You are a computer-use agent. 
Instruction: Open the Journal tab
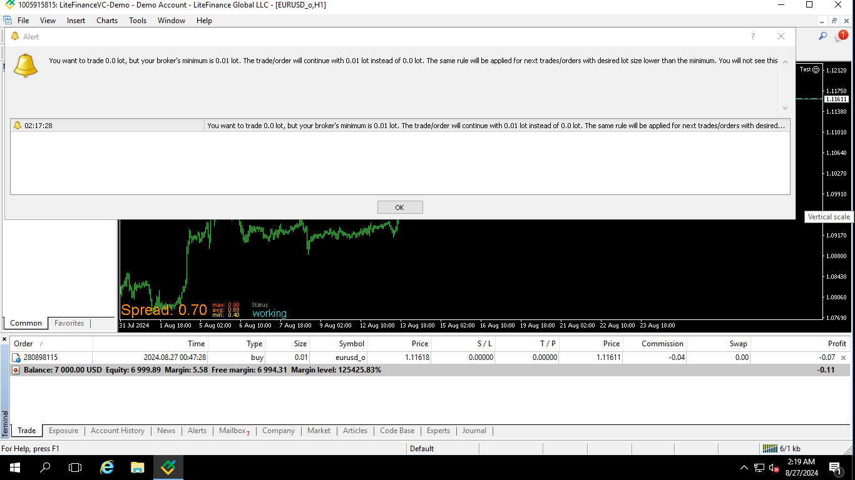tap(474, 431)
